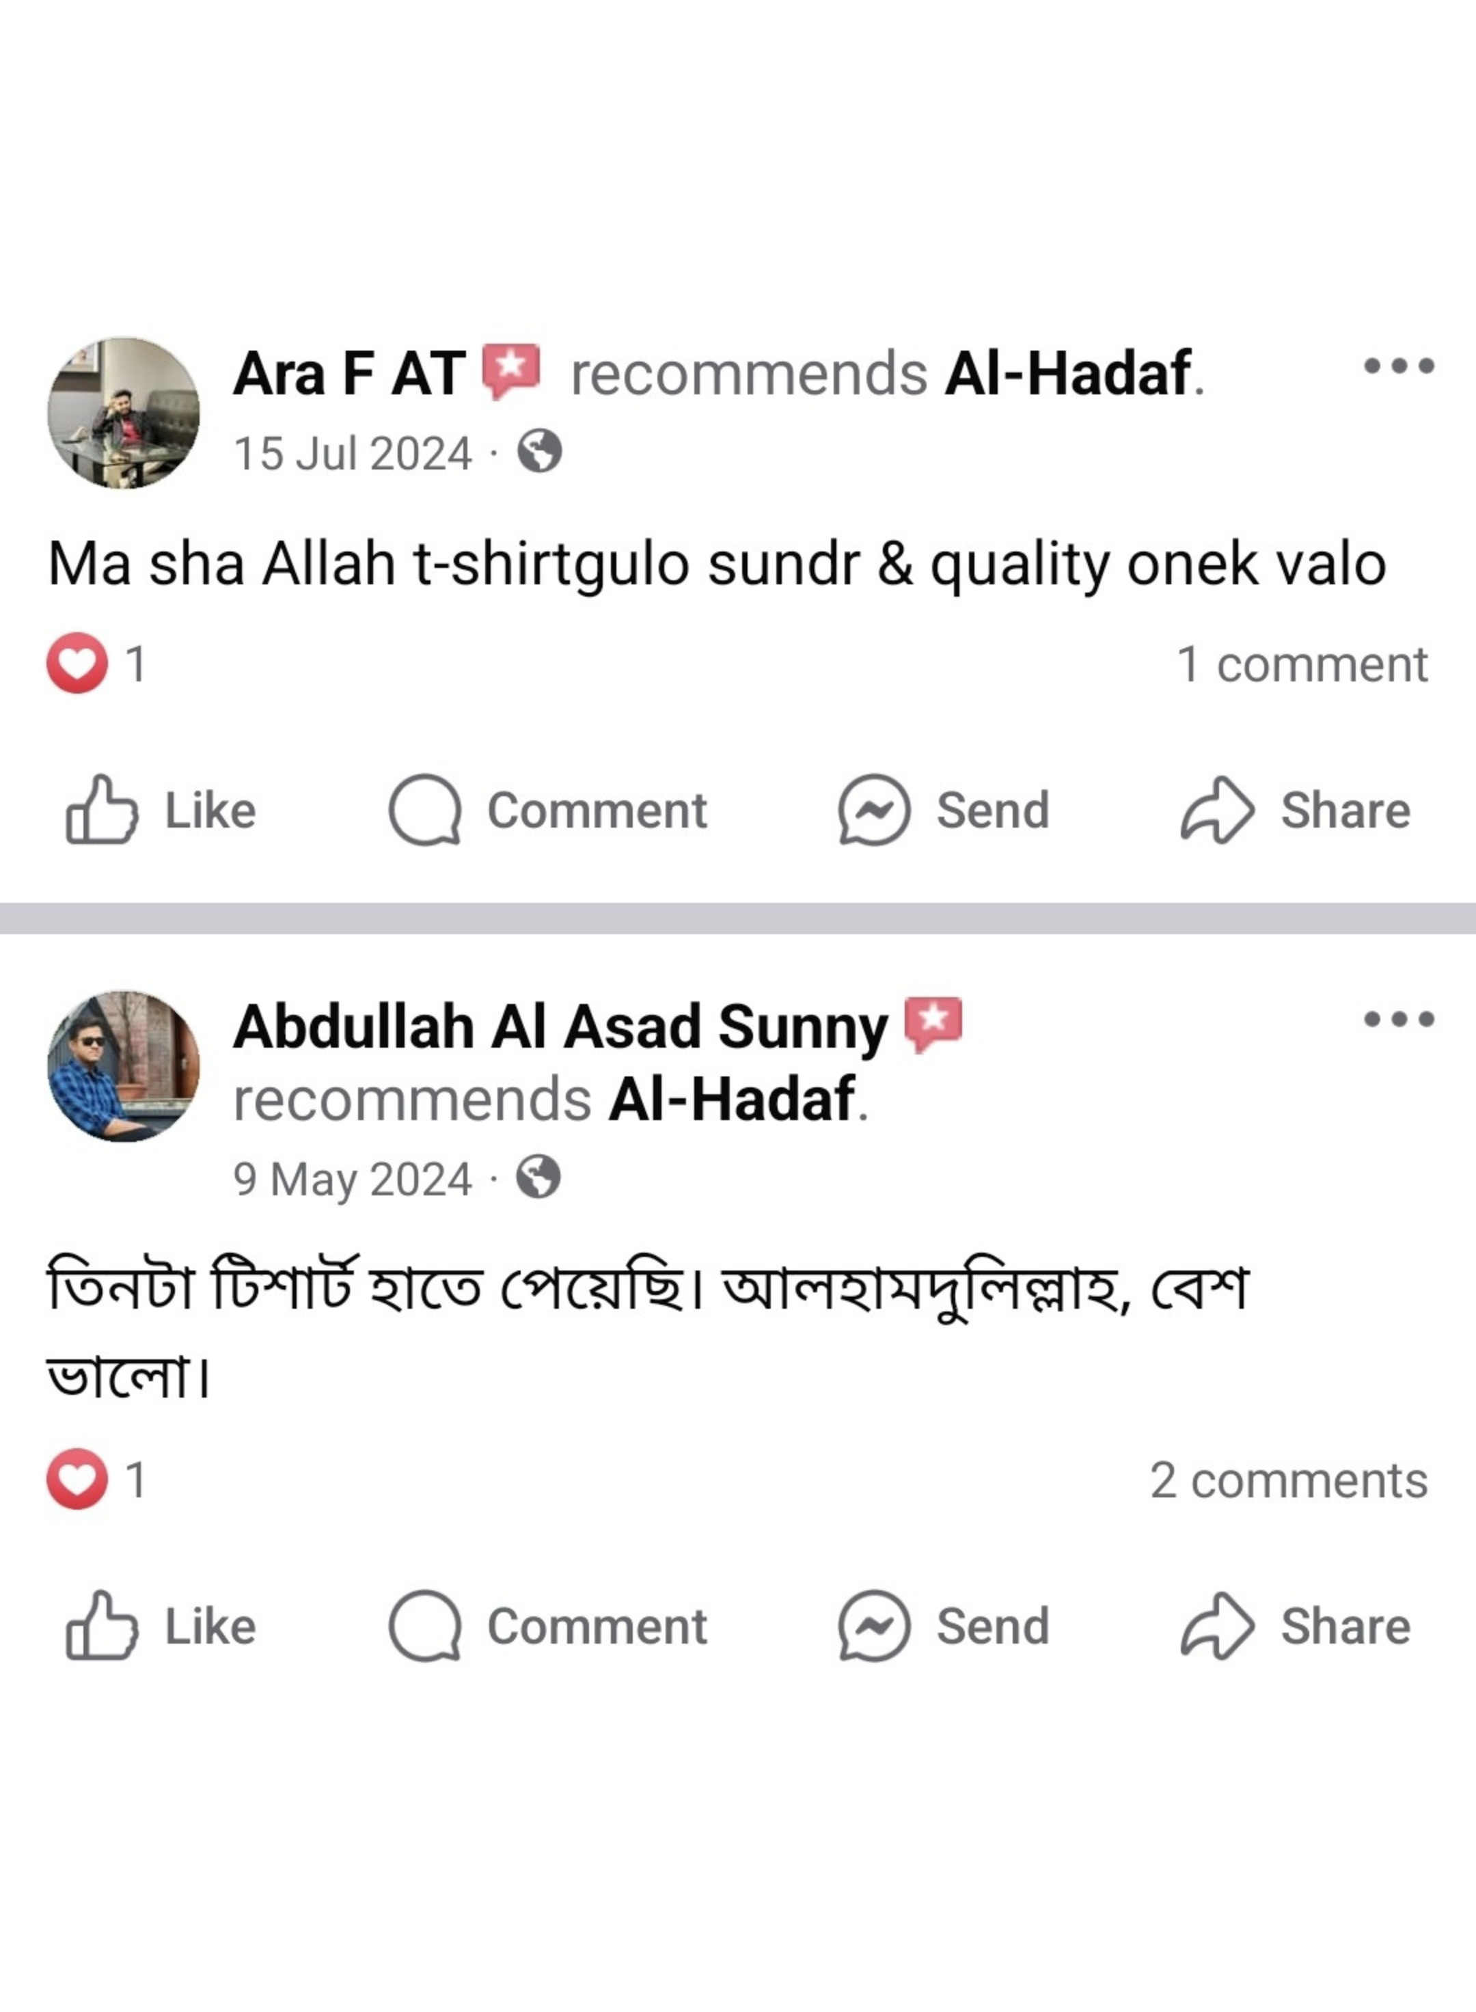Open Ara F AT's profile picture
The height and width of the screenshot is (2012, 1476).
pyautogui.click(x=123, y=413)
